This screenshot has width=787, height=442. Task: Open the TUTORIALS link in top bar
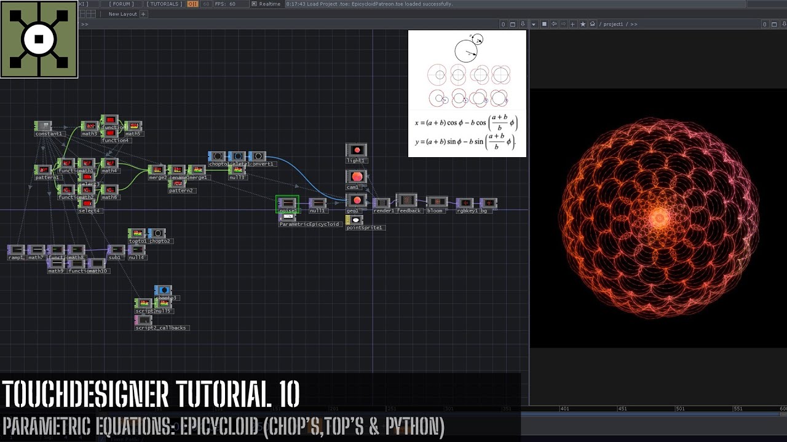pyautogui.click(x=164, y=4)
